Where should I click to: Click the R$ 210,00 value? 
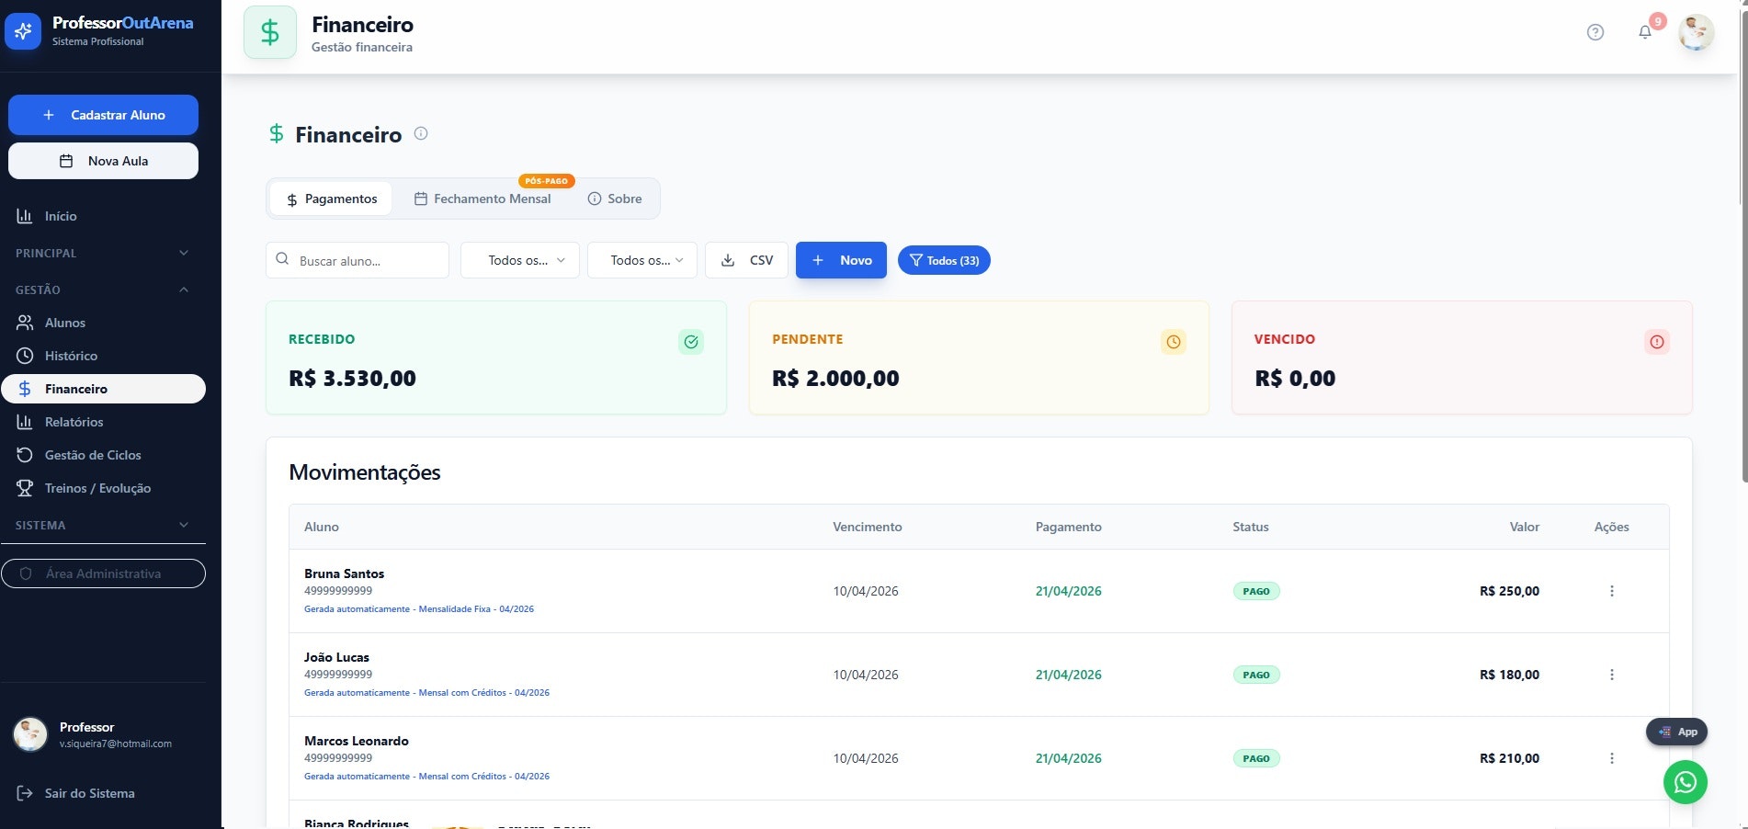1510,758
